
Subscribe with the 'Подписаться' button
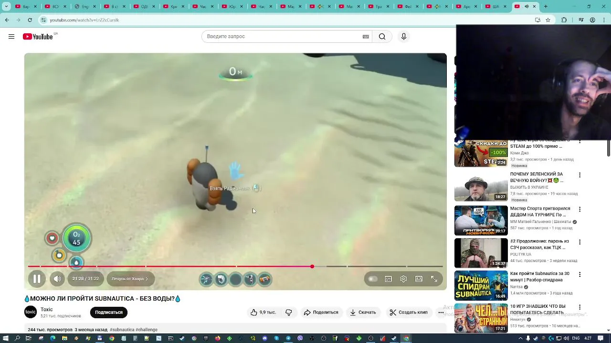tap(109, 313)
